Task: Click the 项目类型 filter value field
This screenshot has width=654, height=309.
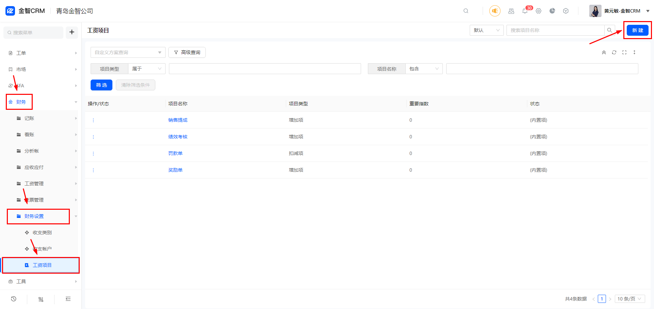Action: click(265, 69)
